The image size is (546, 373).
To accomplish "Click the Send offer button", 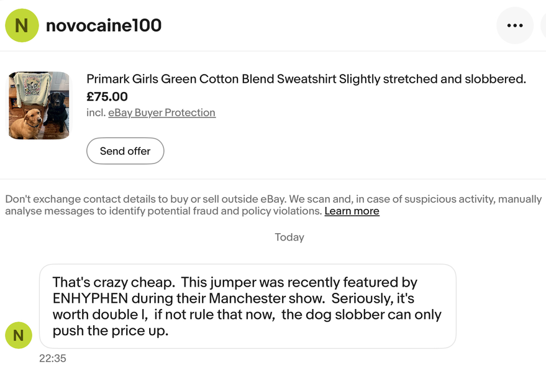I will pos(125,151).
